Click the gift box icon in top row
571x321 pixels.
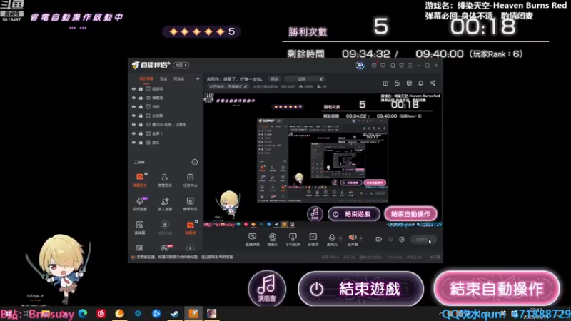click(x=385, y=83)
